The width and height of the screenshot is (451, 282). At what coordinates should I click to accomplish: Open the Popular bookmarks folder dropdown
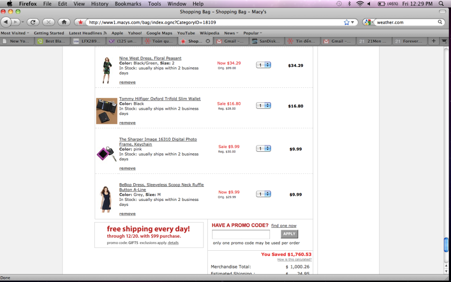252,33
